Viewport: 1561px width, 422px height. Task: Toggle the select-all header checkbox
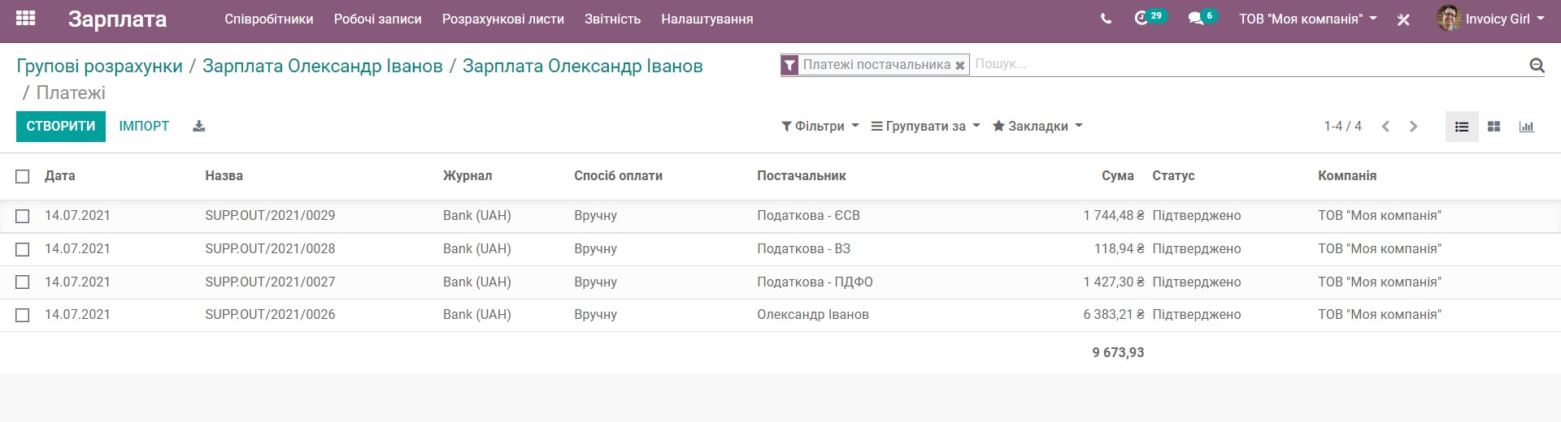pos(23,176)
